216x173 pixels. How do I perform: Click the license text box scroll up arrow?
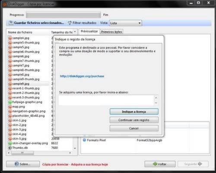[156, 98]
